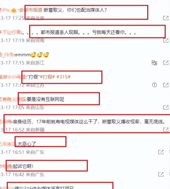This screenshot has height=189, width=170.
Task: Share the 16:52 comment from 新疆
Action: [166, 130]
